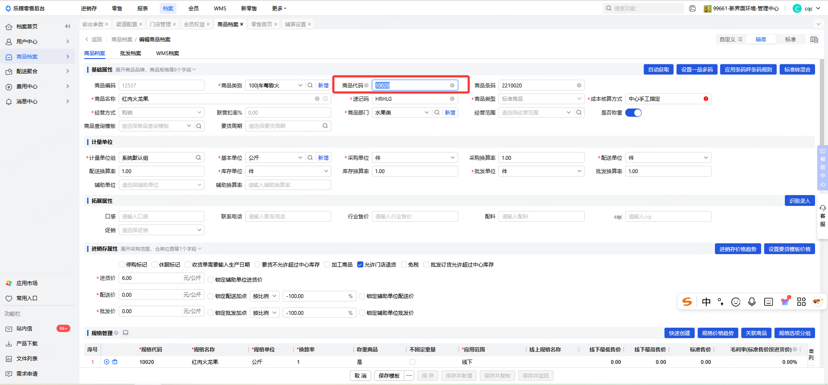Collapse the left sidebar with arrow icon
828x385 pixels.
point(67,26)
